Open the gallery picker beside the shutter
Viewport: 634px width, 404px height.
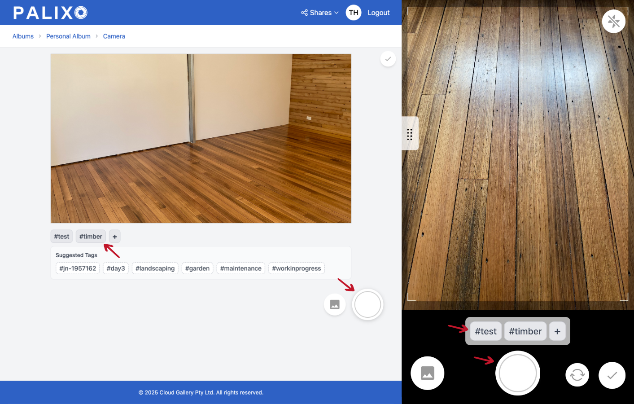tap(427, 373)
